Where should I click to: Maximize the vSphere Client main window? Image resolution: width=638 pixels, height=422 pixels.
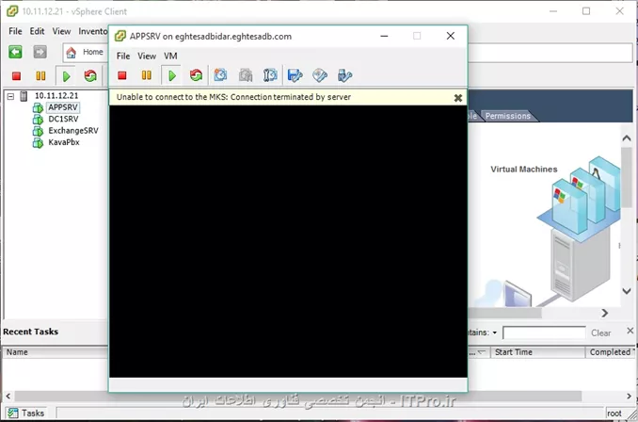click(586, 11)
